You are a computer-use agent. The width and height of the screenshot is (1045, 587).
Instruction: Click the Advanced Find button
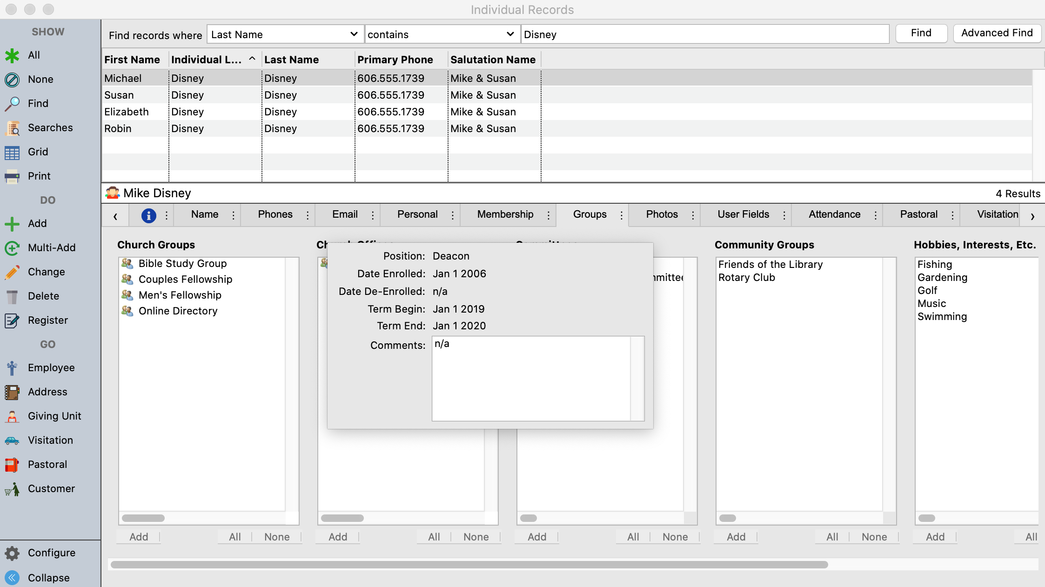(997, 33)
